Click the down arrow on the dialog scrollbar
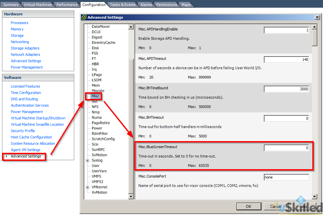 [x=314, y=197]
